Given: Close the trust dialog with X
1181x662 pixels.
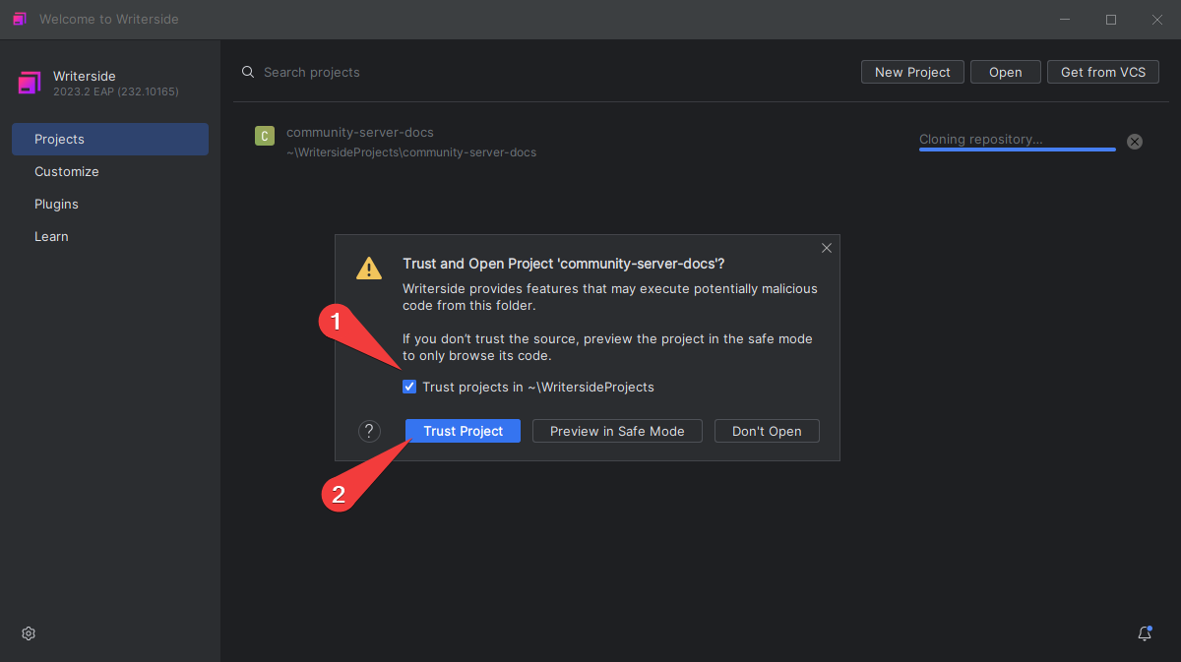Looking at the screenshot, I should tap(827, 248).
